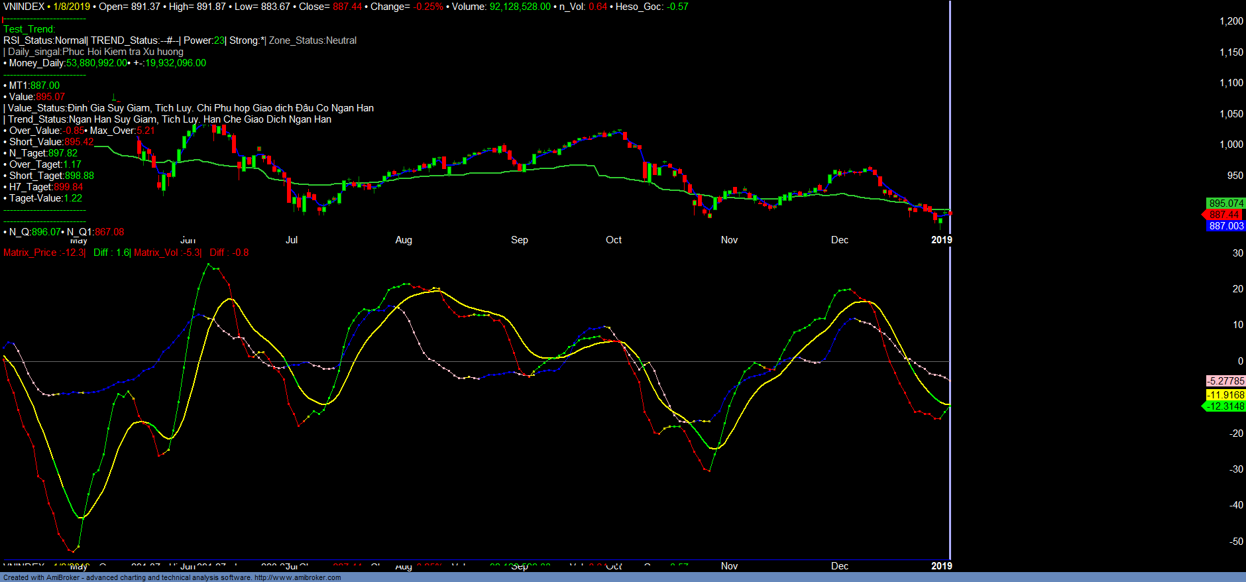
Task: Click the Volume value 92,128,528.00
Action: [x=520, y=7]
